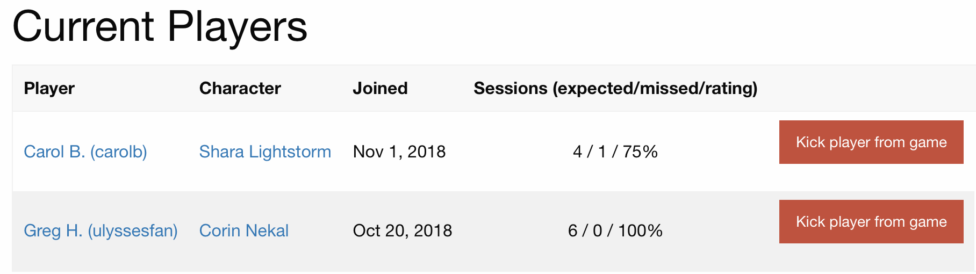Click the ulyssesfan username text

133,230
